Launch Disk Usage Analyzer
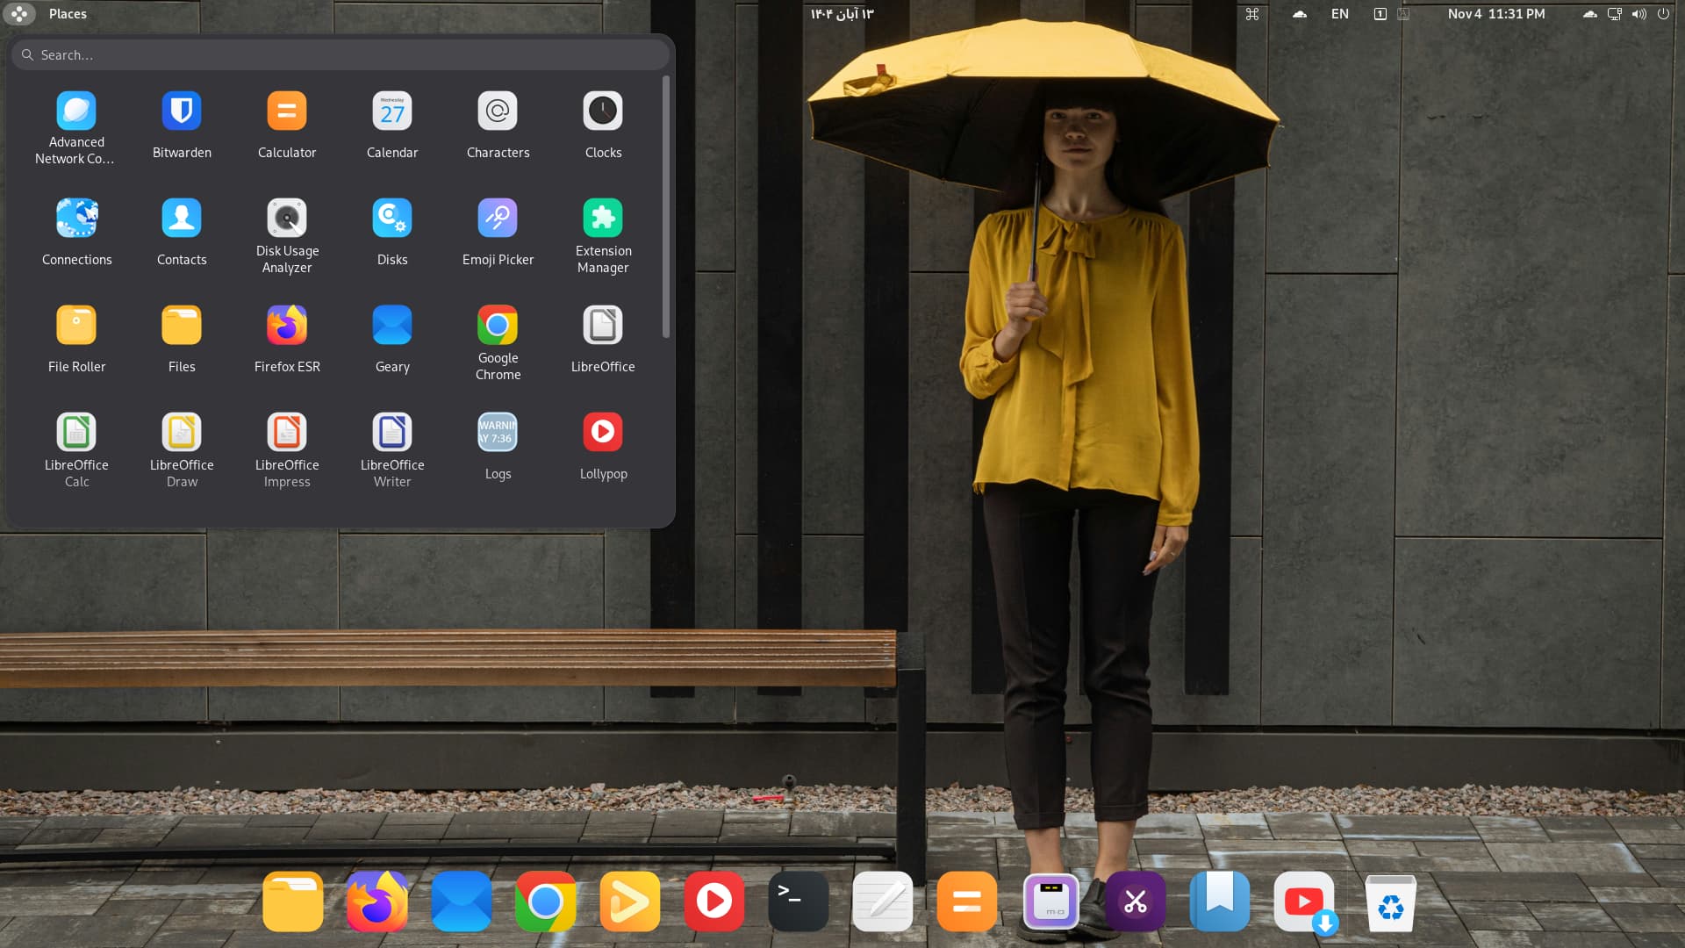 pyautogui.click(x=287, y=219)
